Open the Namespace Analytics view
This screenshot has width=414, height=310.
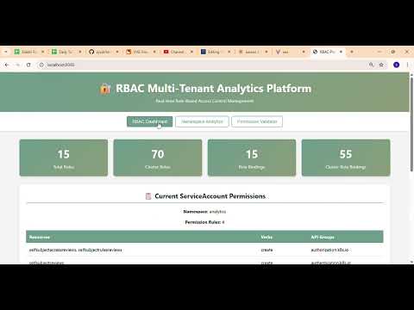click(x=202, y=121)
